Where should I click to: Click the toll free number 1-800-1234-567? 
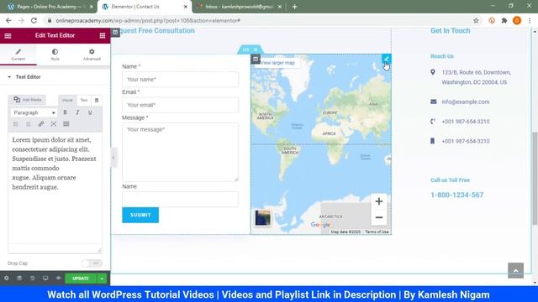coord(456,195)
